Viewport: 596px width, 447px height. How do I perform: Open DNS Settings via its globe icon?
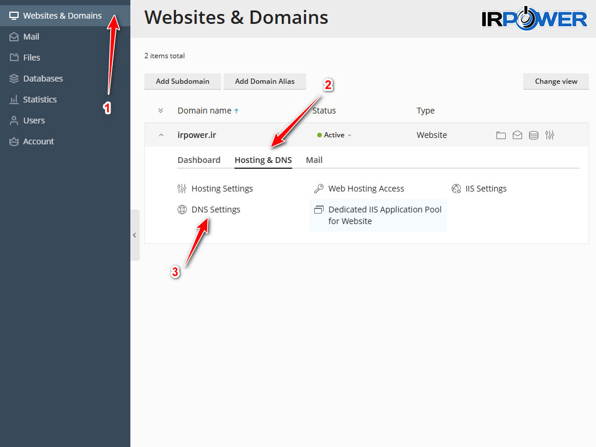tap(182, 209)
